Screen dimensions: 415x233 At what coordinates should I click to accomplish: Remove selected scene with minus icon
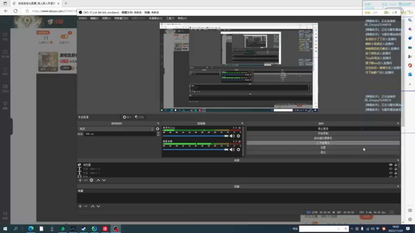point(86,206)
